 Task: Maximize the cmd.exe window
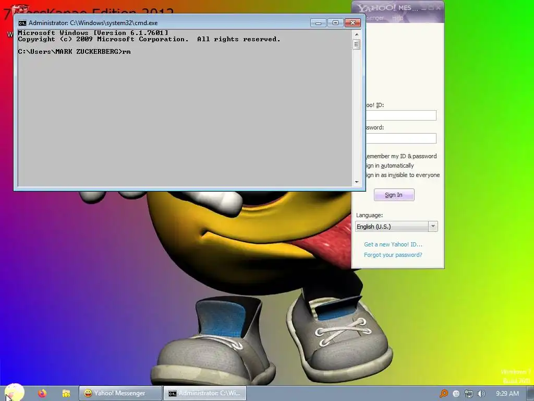335,23
